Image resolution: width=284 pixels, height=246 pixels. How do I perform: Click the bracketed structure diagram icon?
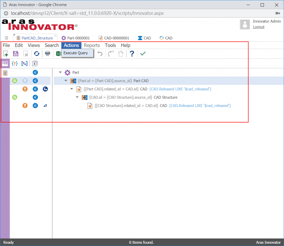point(24,63)
